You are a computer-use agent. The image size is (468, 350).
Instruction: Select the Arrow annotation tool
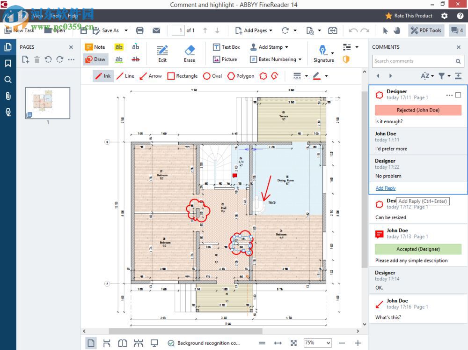pos(151,75)
